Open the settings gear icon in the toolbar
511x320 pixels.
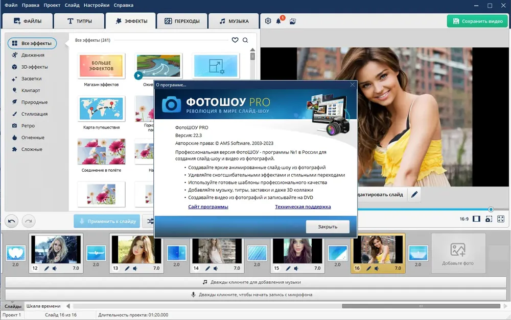coord(268,21)
